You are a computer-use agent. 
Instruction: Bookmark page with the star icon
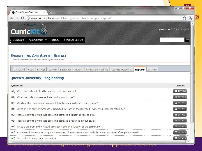[185, 18]
